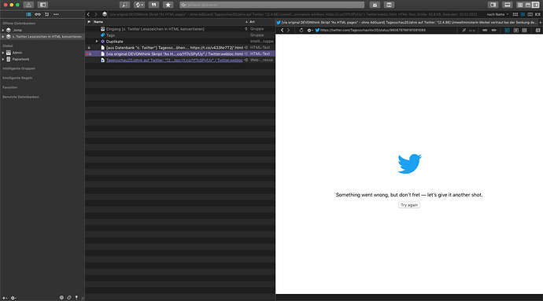Select the list-only view layout button
This screenshot has height=301, width=543.
(x=520, y=5)
